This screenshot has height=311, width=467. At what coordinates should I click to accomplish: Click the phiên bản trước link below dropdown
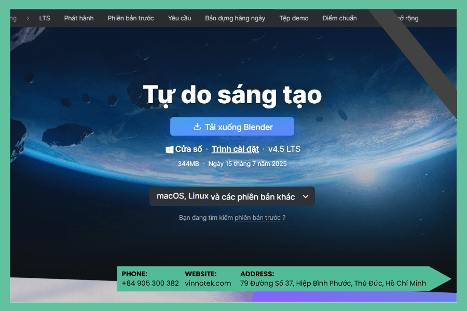[x=257, y=218]
